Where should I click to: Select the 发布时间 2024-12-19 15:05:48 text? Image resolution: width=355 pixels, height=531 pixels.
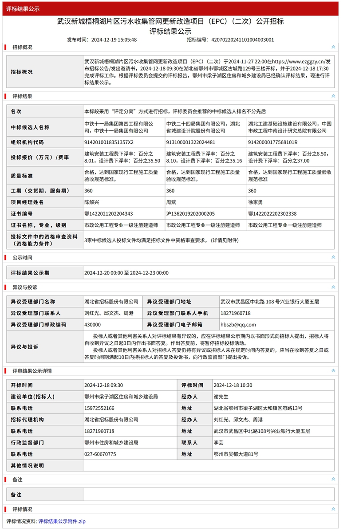tap(102, 39)
